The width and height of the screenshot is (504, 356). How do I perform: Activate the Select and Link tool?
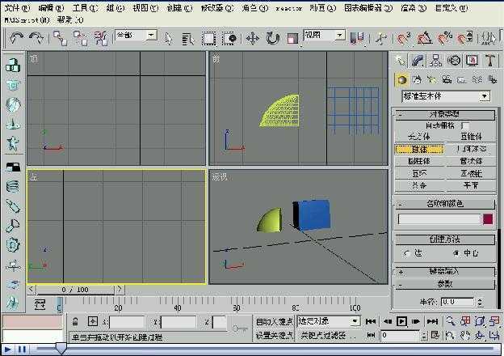(60, 39)
